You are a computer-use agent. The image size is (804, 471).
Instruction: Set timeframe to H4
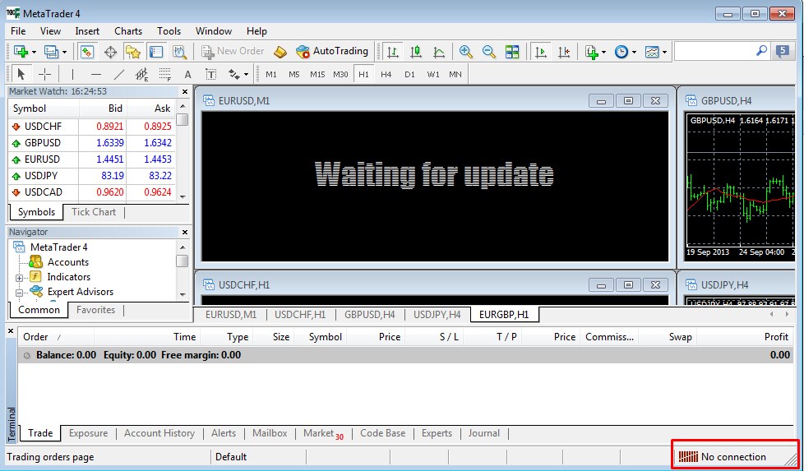(x=386, y=74)
